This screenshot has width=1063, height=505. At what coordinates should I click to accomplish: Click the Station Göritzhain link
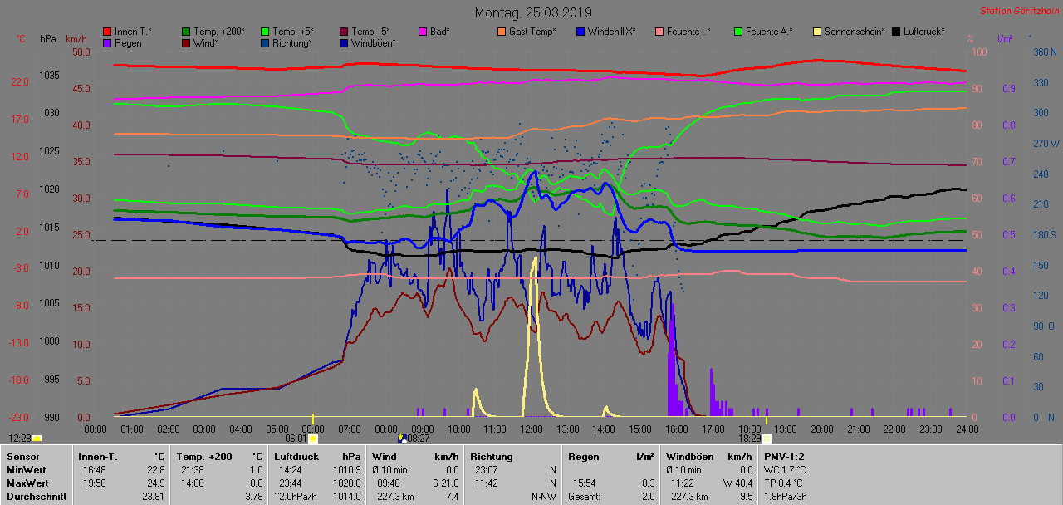1018,11
